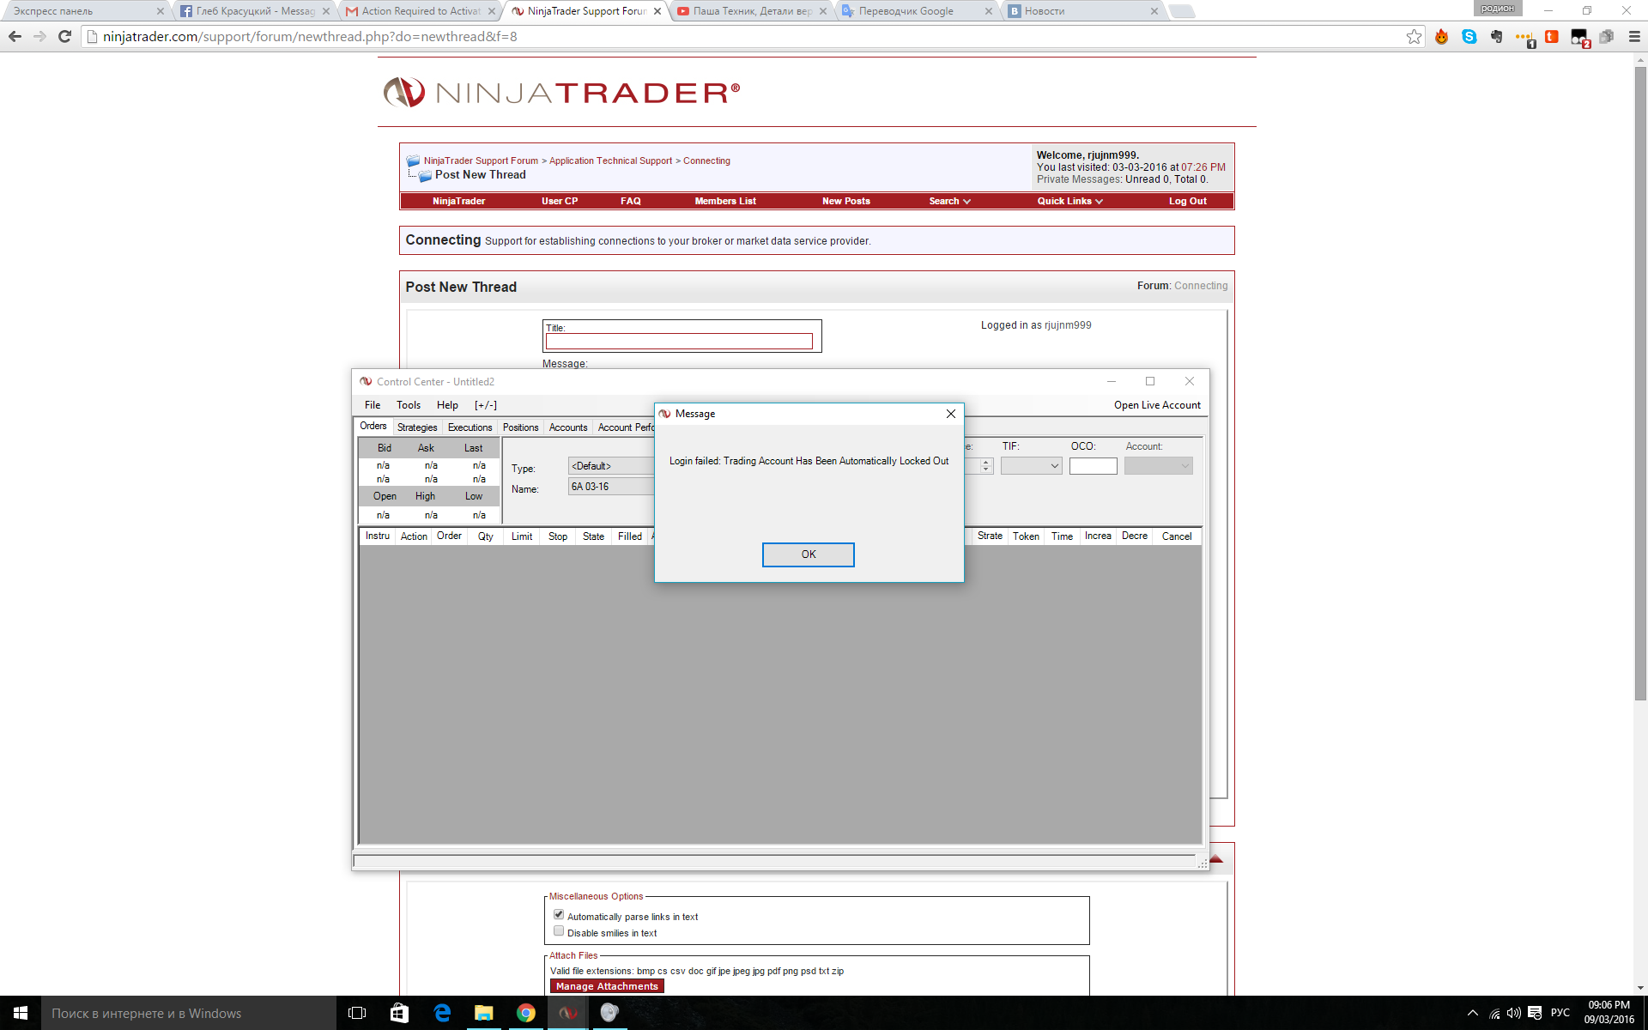Screen dimensions: 1648x1030
Task: Expand the TIF dropdown
Action: (1031, 466)
